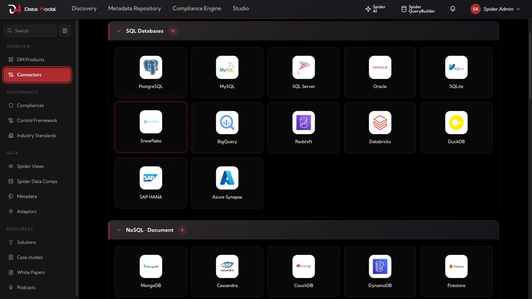The height and width of the screenshot is (299, 532).
Task: Open the Databricks connector icon
Action: coord(380,123)
